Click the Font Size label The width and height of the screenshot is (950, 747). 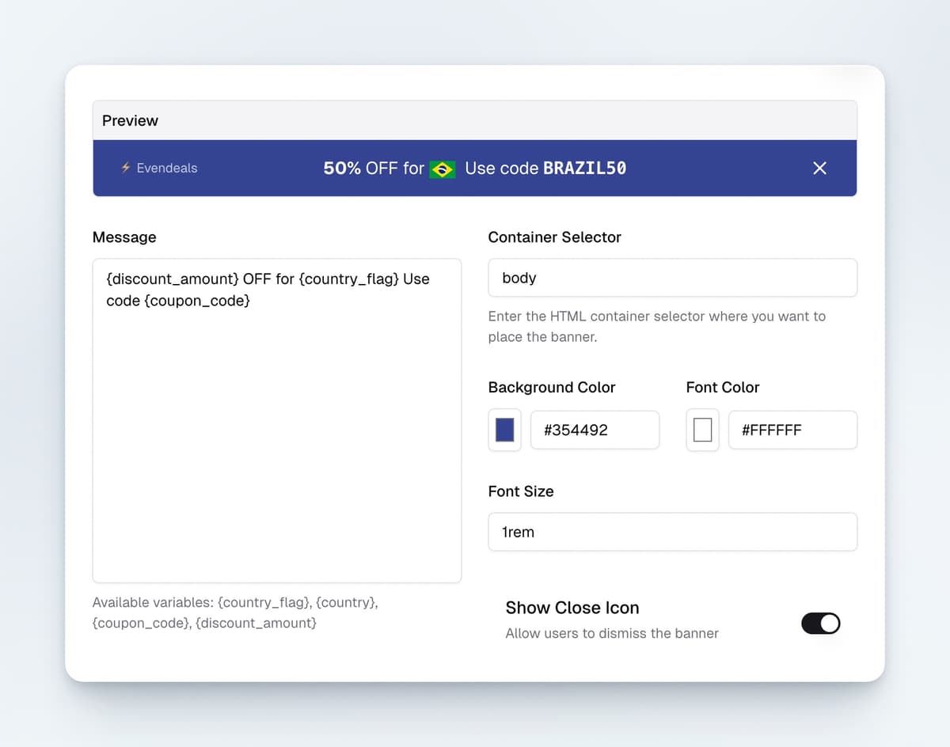pos(520,491)
